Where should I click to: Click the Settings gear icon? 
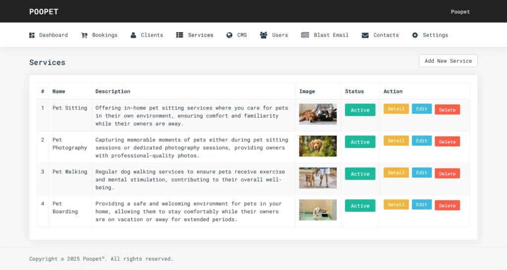415,35
